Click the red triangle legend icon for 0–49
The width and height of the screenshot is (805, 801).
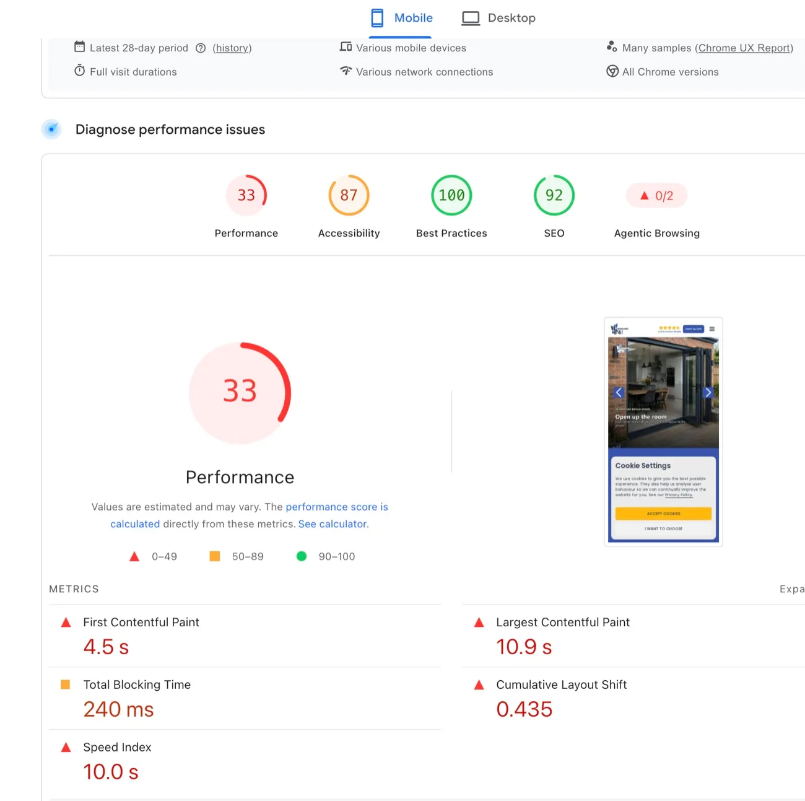pos(134,556)
